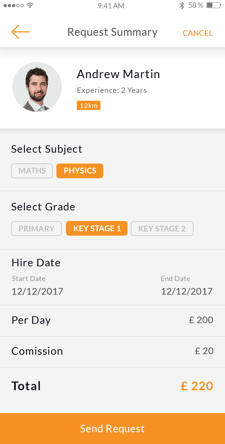This screenshot has width=225, height=444.
Task: Tap the orange back arrow
Action: pyautogui.click(x=21, y=32)
